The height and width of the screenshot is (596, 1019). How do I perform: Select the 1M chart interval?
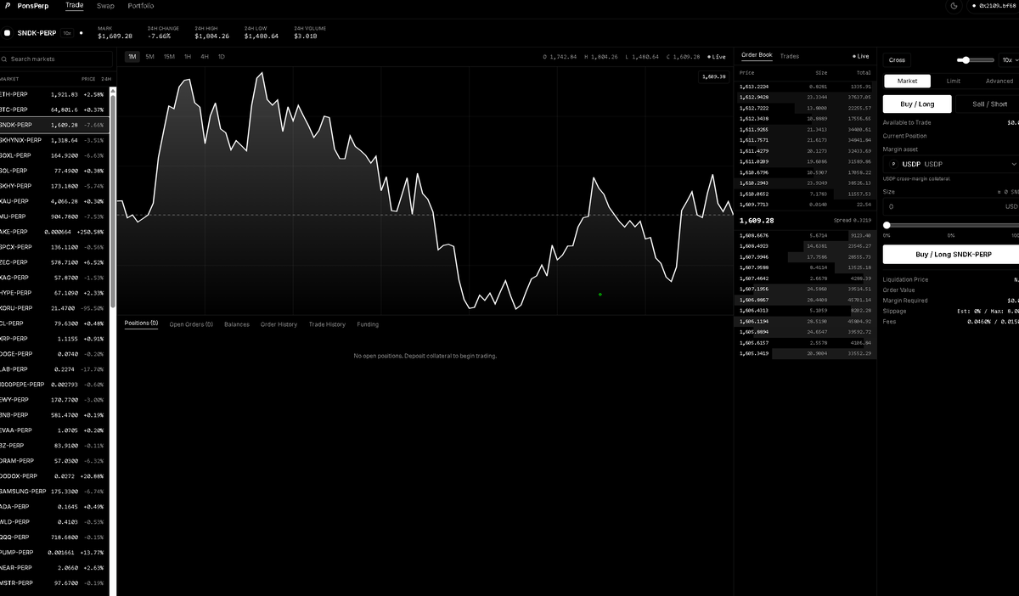132,57
